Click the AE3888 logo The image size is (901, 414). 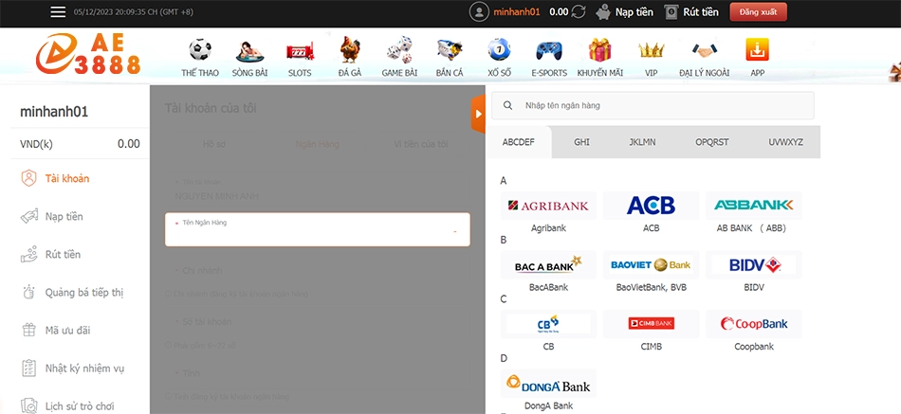click(88, 53)
